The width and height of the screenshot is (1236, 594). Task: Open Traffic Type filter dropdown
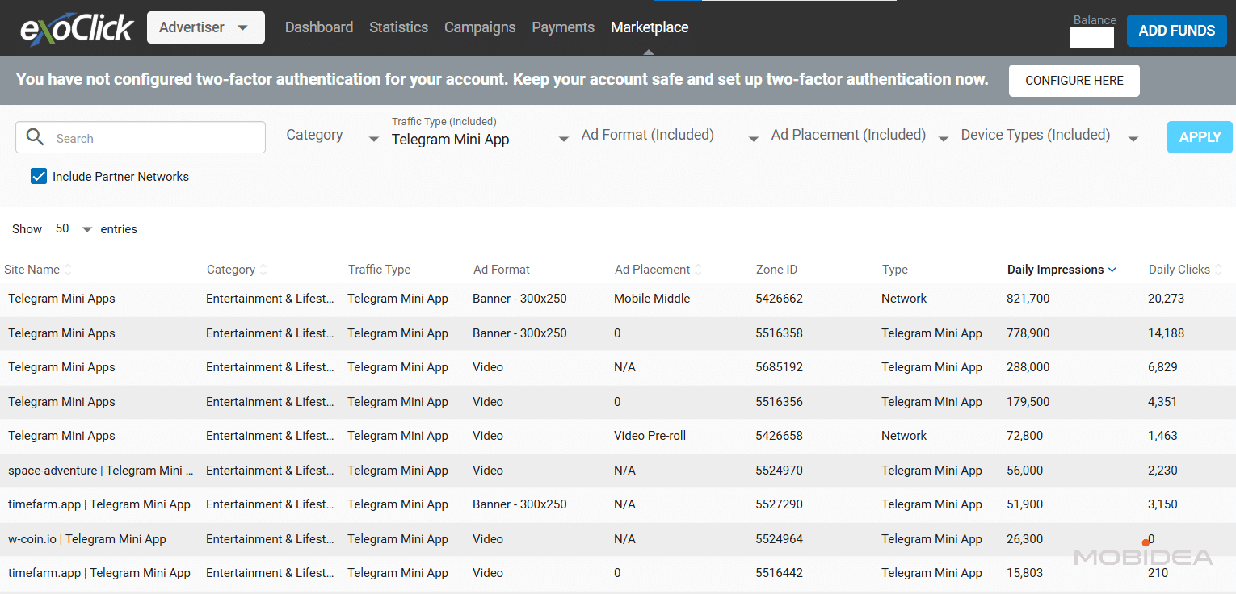pos(481,140)
